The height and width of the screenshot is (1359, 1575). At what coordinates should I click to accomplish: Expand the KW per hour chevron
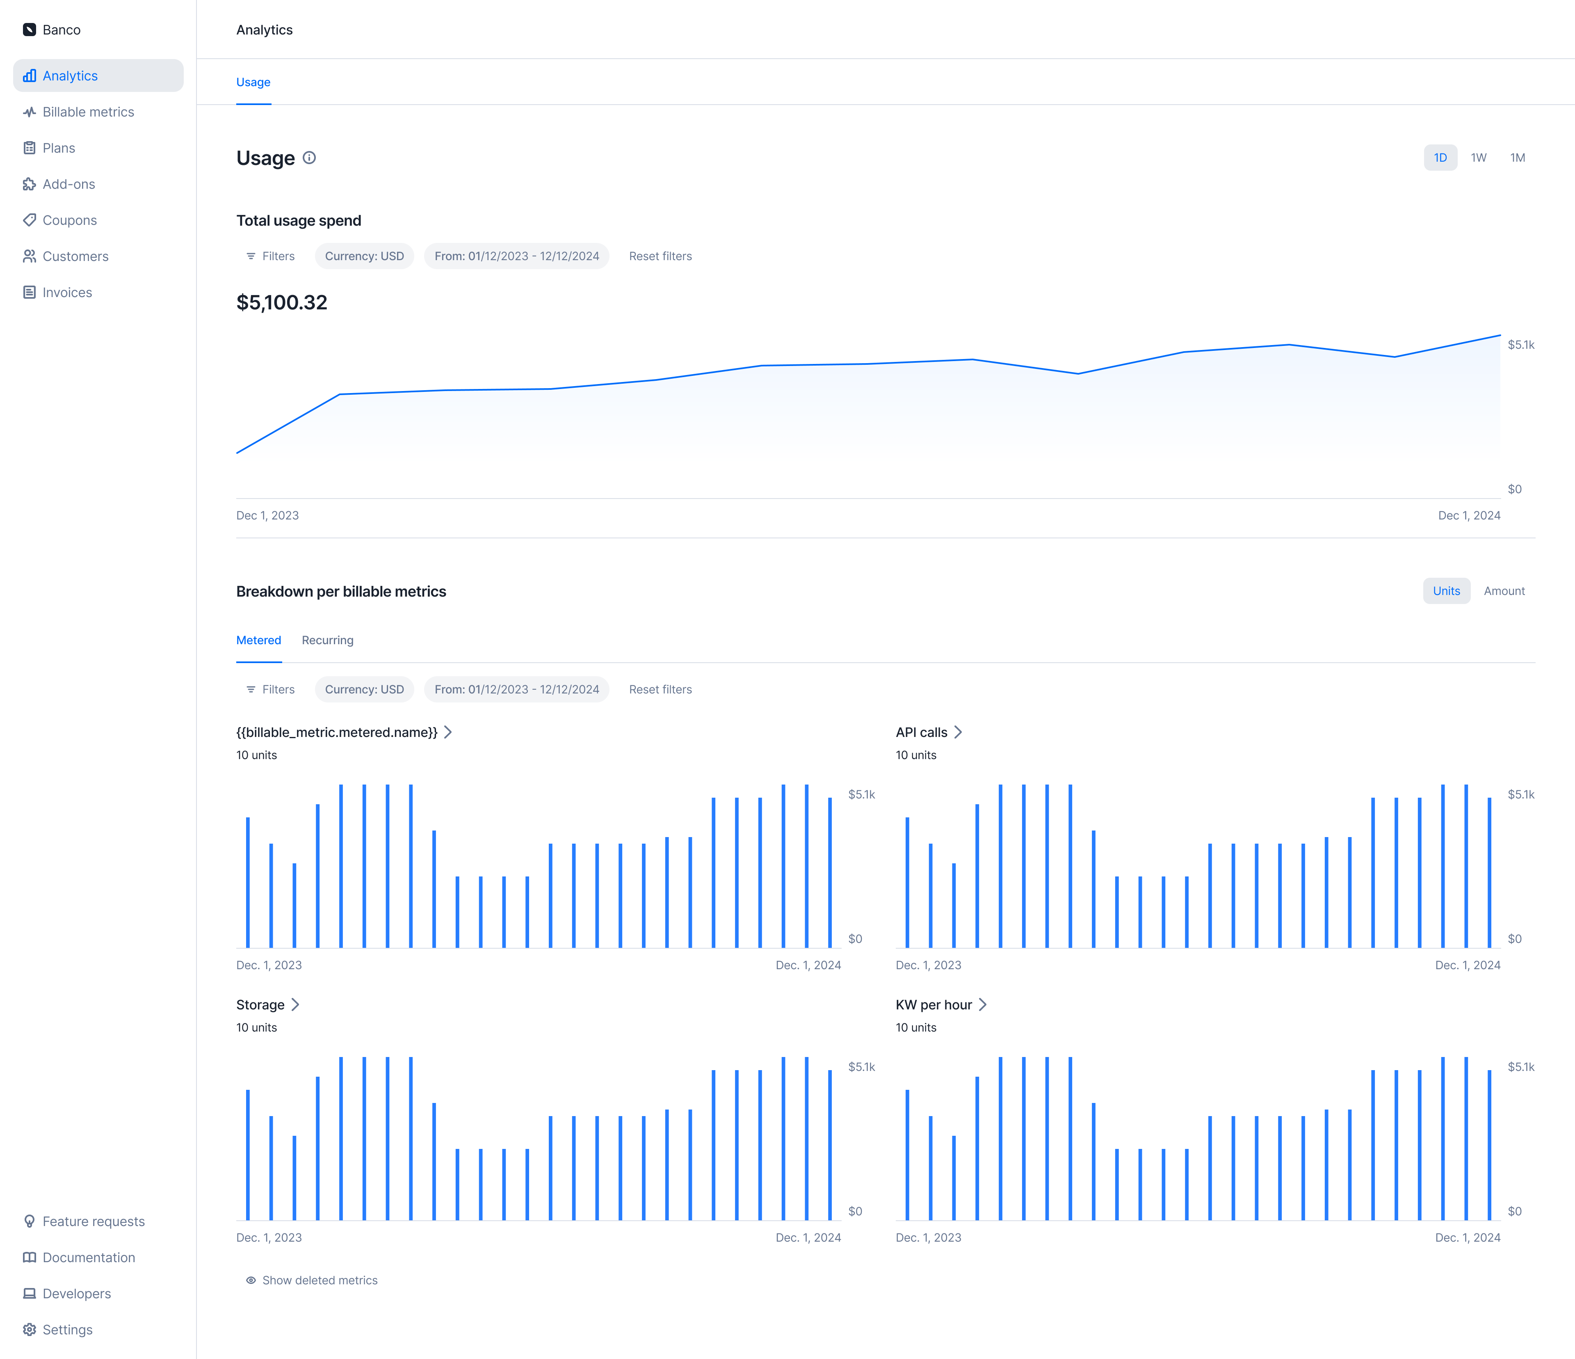pyautogui.click(x=982, y=1004)
